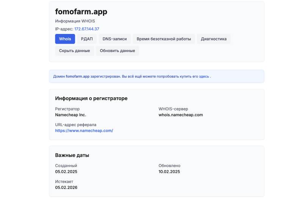The height and width of the screenshot is (198, 303).
Task: Go to the Диагностика tab
Action: pyautogui.click(x=214, y=39)
